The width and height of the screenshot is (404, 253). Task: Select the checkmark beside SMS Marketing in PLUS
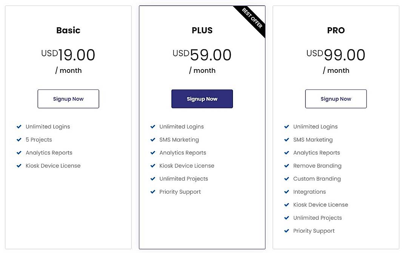point(153,139)
